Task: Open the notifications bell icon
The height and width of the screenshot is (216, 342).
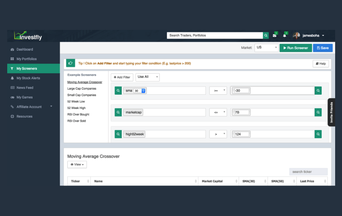Action: [x=285, y=36]
